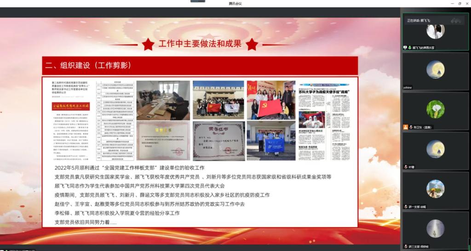Click the pill-shaped toolbar handle at top center

[x=198, y=1]
